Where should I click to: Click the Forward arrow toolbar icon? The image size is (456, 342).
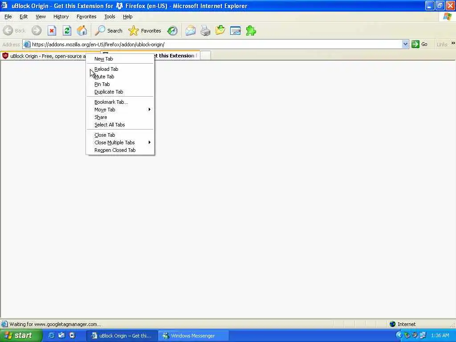(x=37, y=31)
